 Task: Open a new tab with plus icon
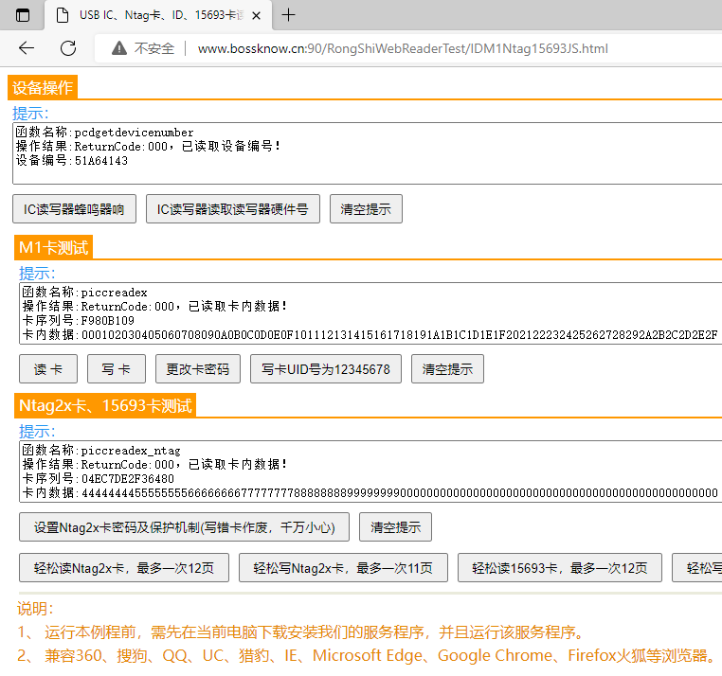288,15
